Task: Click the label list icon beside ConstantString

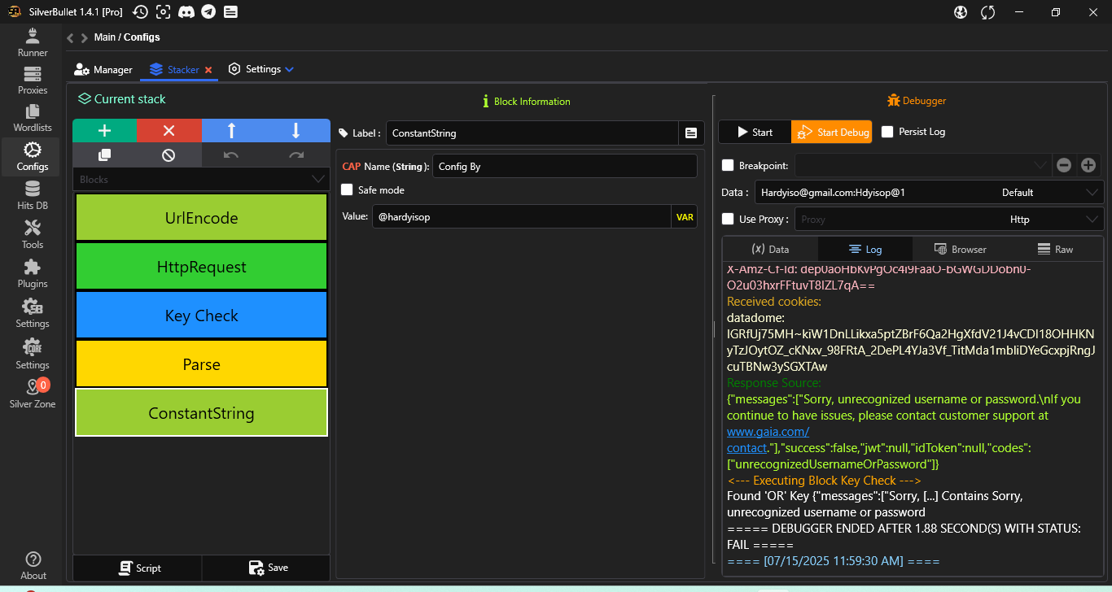Action: (691, 133)
